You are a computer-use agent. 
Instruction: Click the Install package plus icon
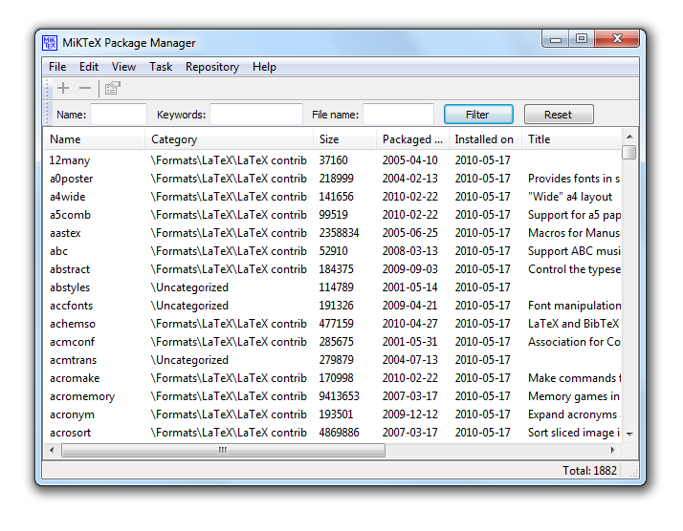tap(63, 88)
